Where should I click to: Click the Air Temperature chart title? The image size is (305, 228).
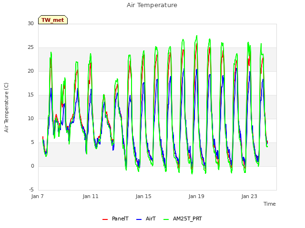(152, 5)
